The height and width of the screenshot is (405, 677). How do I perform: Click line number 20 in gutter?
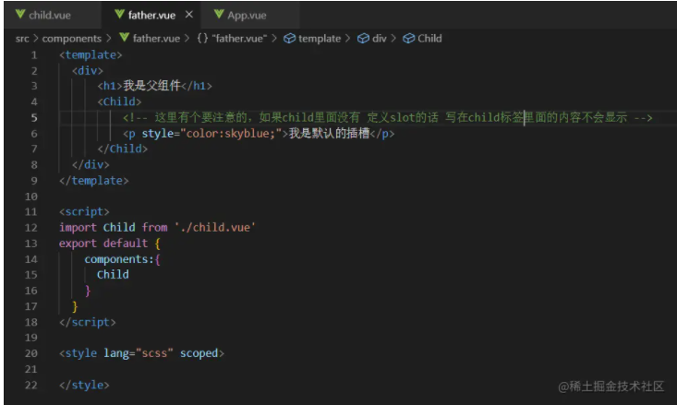click(31, 353)
